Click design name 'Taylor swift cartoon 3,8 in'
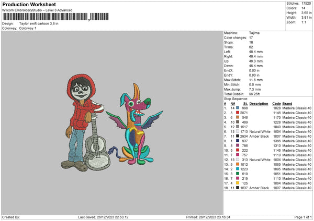This screenshot has height=221, width=314. pos(39,23)
